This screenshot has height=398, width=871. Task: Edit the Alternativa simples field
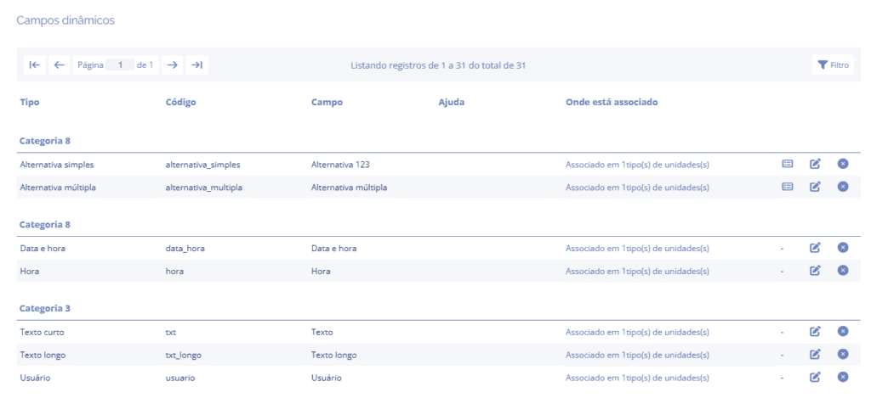tap(815, 164)
